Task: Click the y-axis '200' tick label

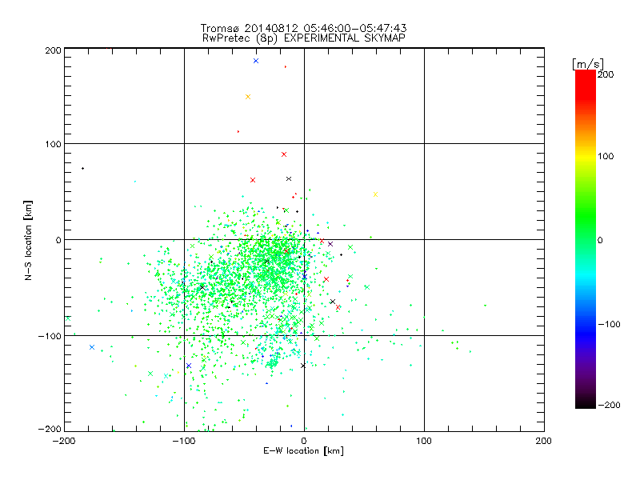Action: (53, 50)
